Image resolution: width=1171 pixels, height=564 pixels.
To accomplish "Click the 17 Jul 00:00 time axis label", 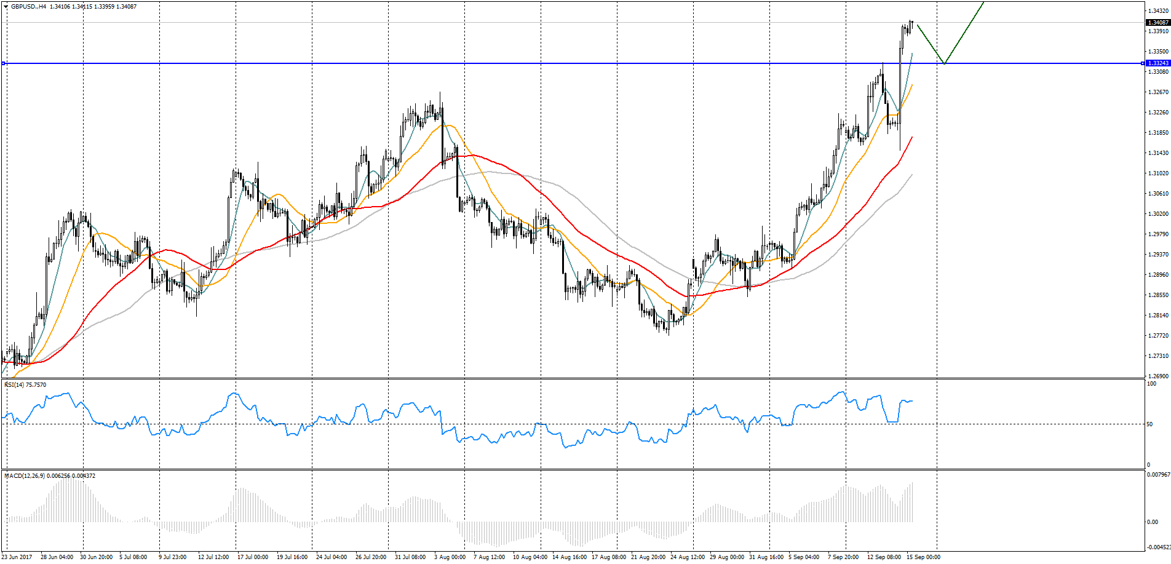I will point(253,557).
